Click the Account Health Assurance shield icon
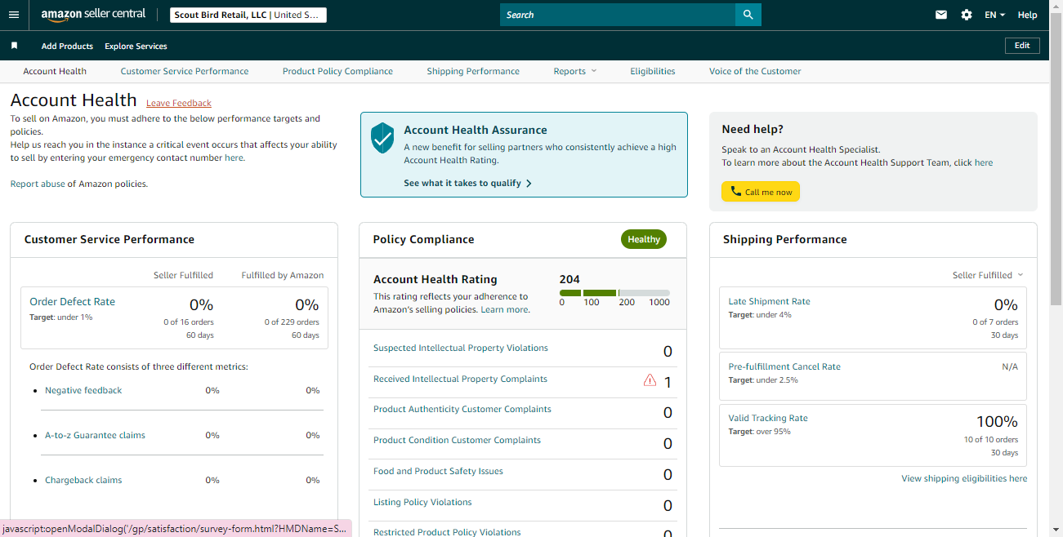 tap(382, 138)
